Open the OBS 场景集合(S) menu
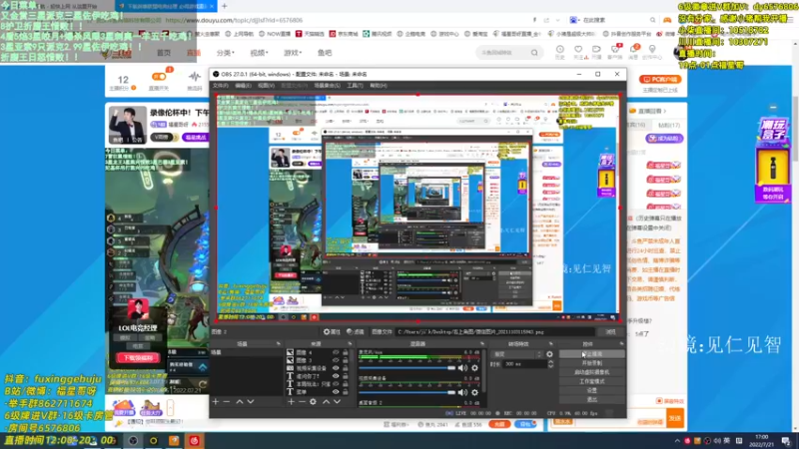The height and width of the screenshot is (449, 799). pyautogui.click(x=328, y=86)
